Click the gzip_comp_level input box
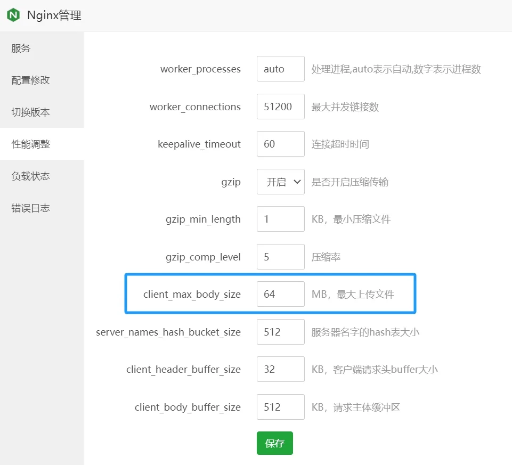Viewport: 512px width, 465px height. pyautogui.click(x=280, y=257)
